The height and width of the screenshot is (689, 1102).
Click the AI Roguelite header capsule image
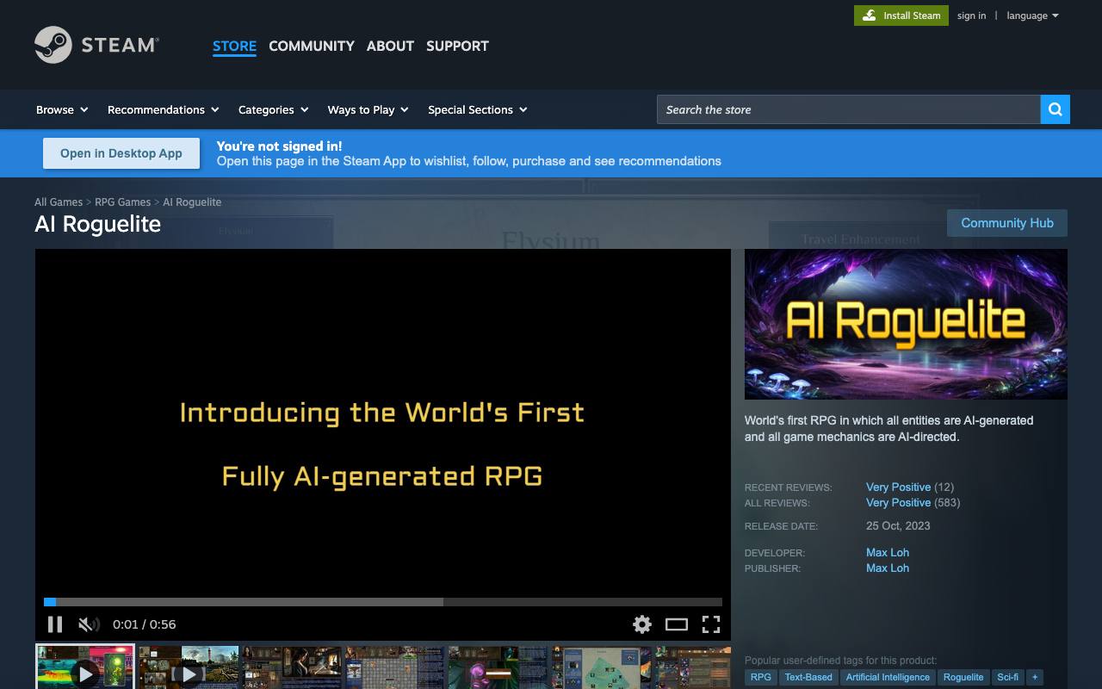[x=906, y=324]
